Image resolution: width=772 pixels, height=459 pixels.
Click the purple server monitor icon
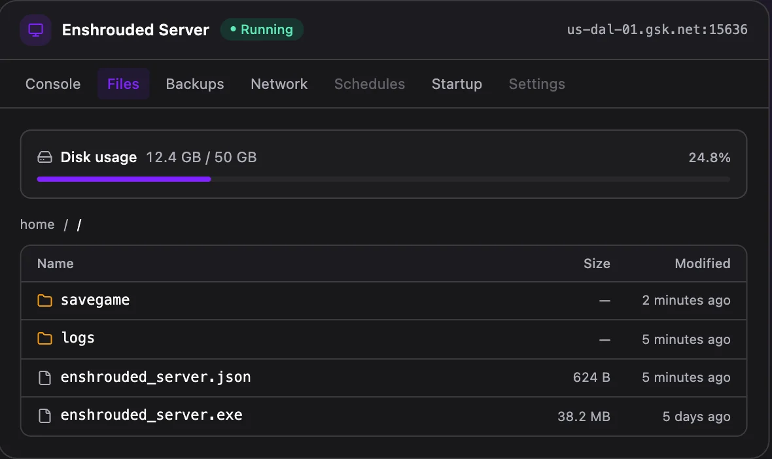click(35, 30)
